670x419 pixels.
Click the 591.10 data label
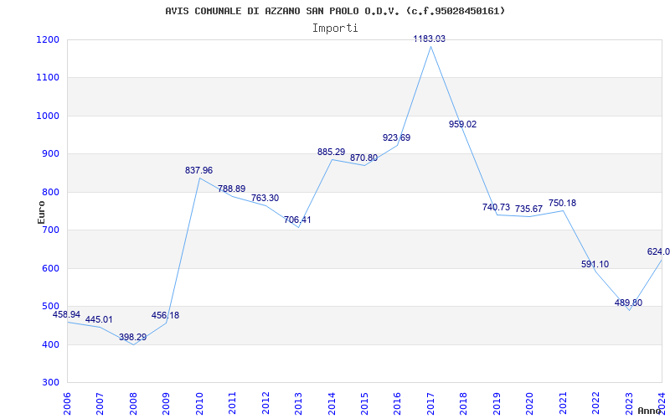pos(595,264)
